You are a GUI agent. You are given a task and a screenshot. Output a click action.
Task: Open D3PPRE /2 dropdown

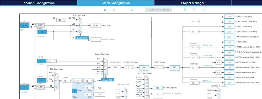(x=195, y=83)
